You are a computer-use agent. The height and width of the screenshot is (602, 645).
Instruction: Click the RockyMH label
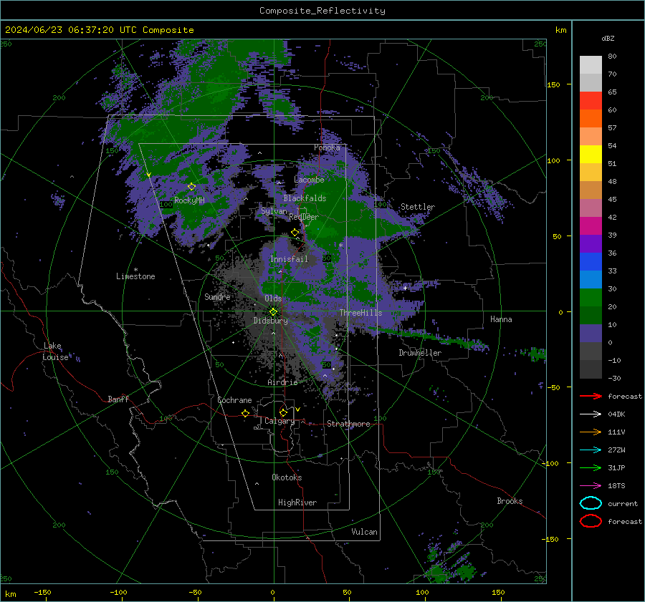[189, 200]
